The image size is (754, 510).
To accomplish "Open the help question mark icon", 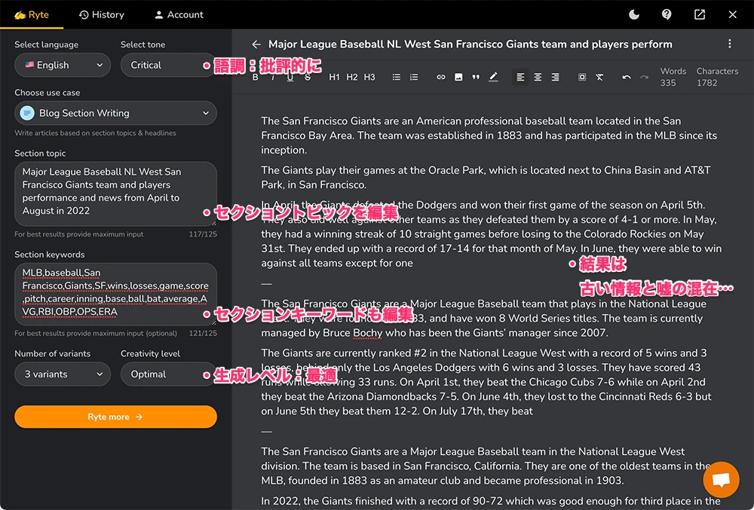I will pos(667,14).
